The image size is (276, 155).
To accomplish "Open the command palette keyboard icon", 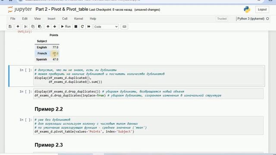I will click(124, 27).
